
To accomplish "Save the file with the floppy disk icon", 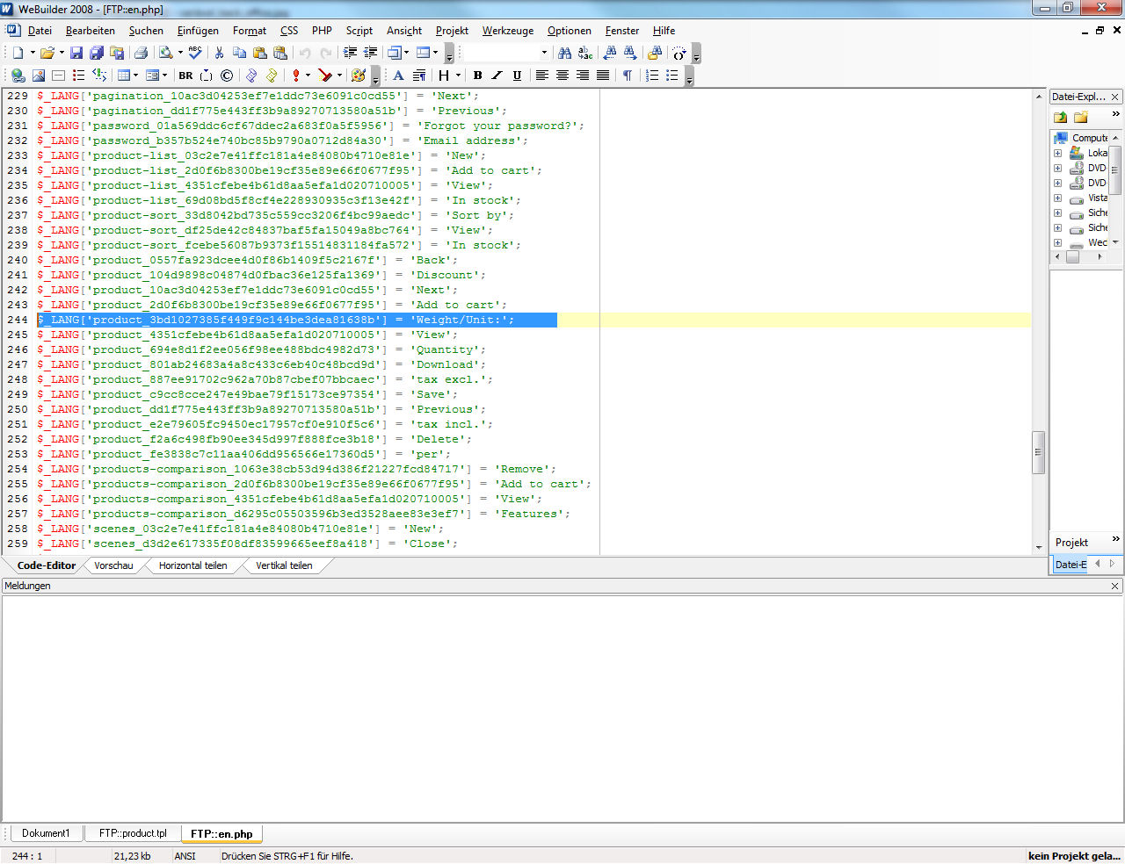I will [76, 53].
